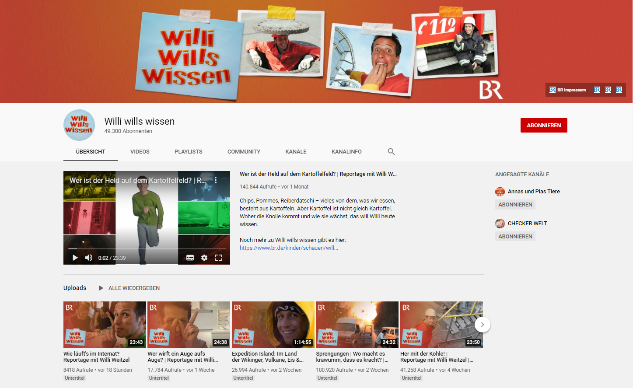Subscribe to Annas und Pias Tiere
This screenshot has height=388, width=633.
(x=515, y=204)
